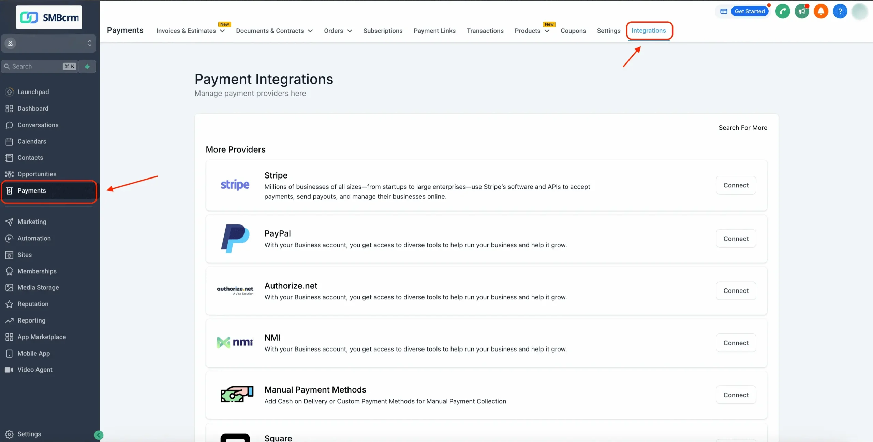Switch to the Subscriptions tab
Image resolution: width=873 pixels, height=442 pixels.
click(x=383, y=31)
